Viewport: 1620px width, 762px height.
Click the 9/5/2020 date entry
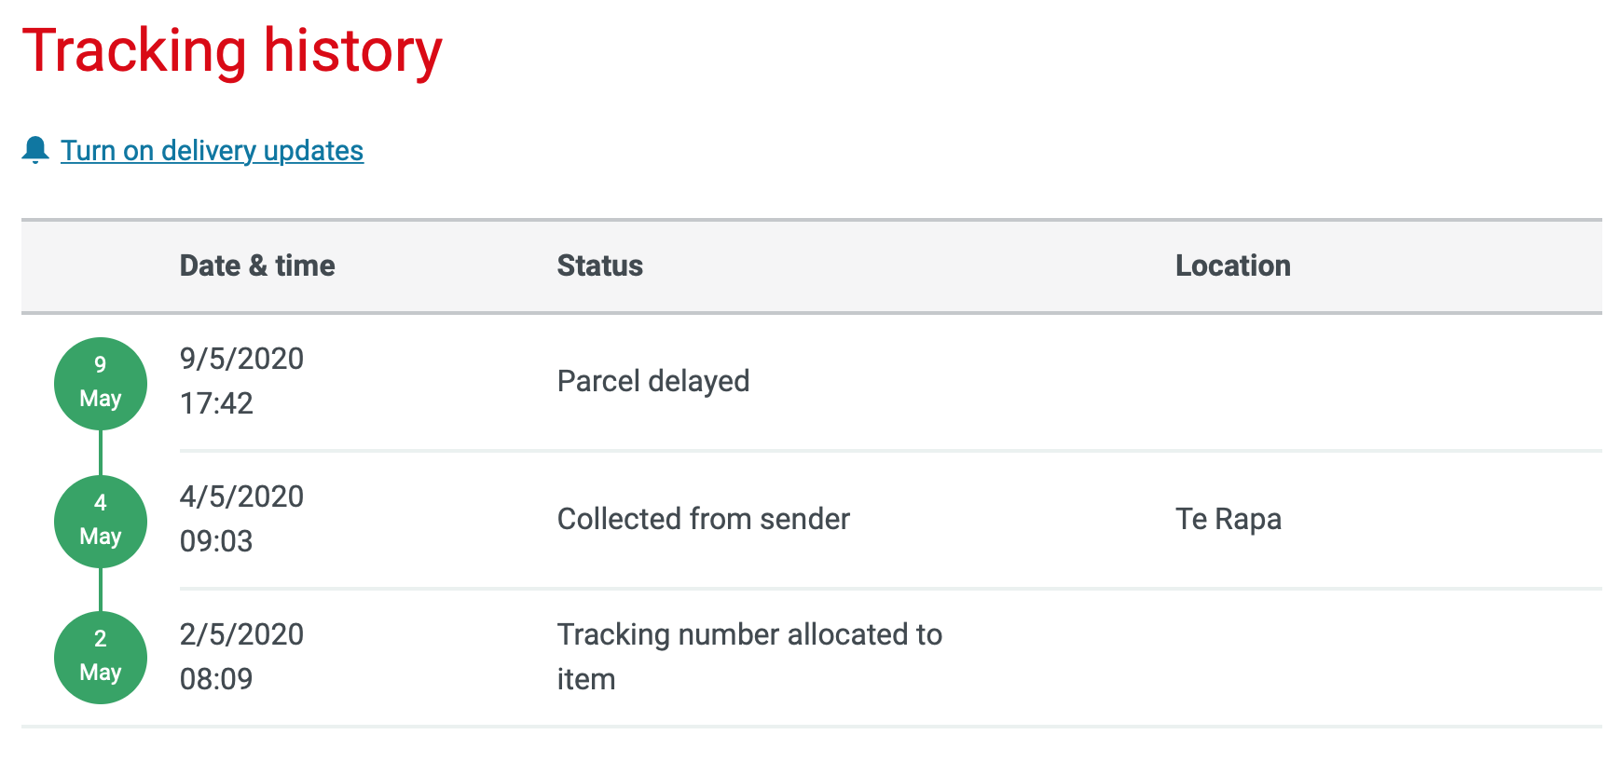241,359
